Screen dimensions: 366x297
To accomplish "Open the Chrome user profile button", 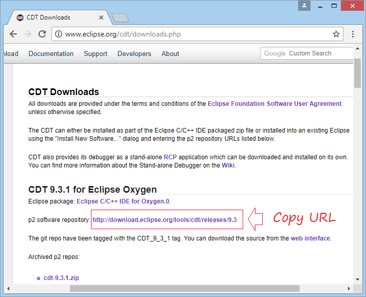I will (304, 6).
